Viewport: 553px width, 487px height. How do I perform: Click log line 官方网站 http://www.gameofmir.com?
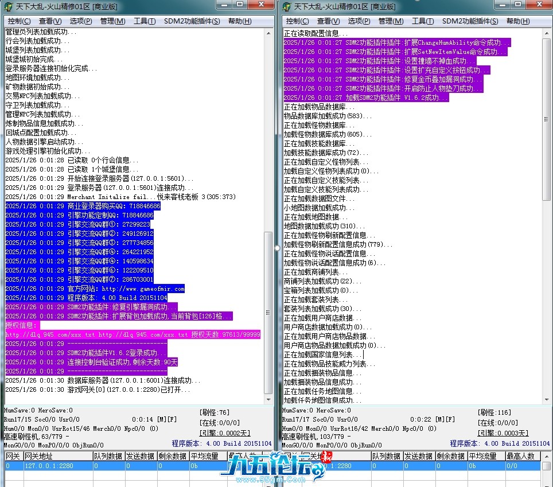95,289
